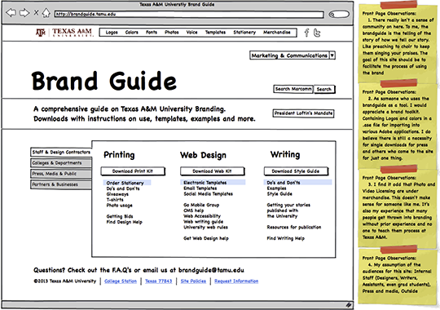This screenshot has height=310, width=440.
Task: Click T-shirts link
Action: point(115,200)
